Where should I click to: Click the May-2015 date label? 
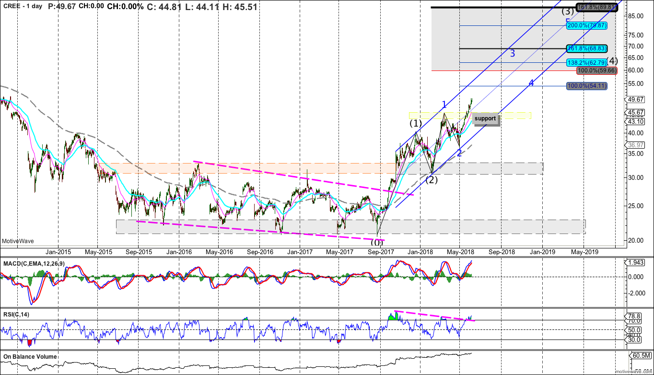pos(98,251)
